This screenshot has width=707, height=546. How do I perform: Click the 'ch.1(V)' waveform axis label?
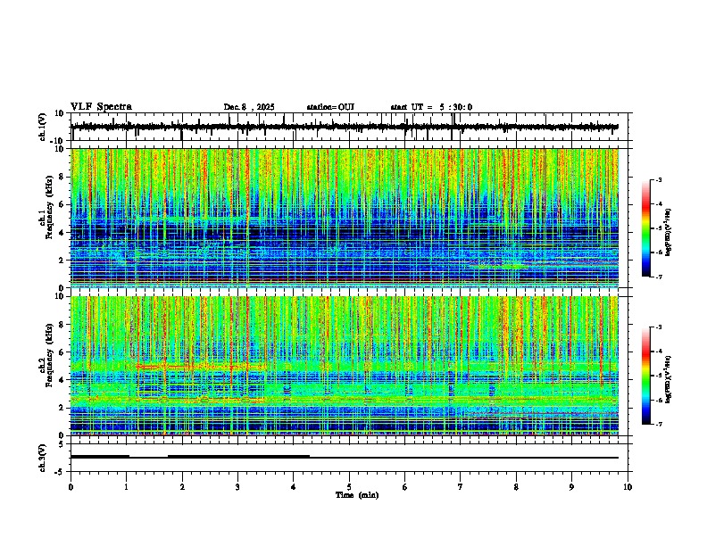click(43, 127)
